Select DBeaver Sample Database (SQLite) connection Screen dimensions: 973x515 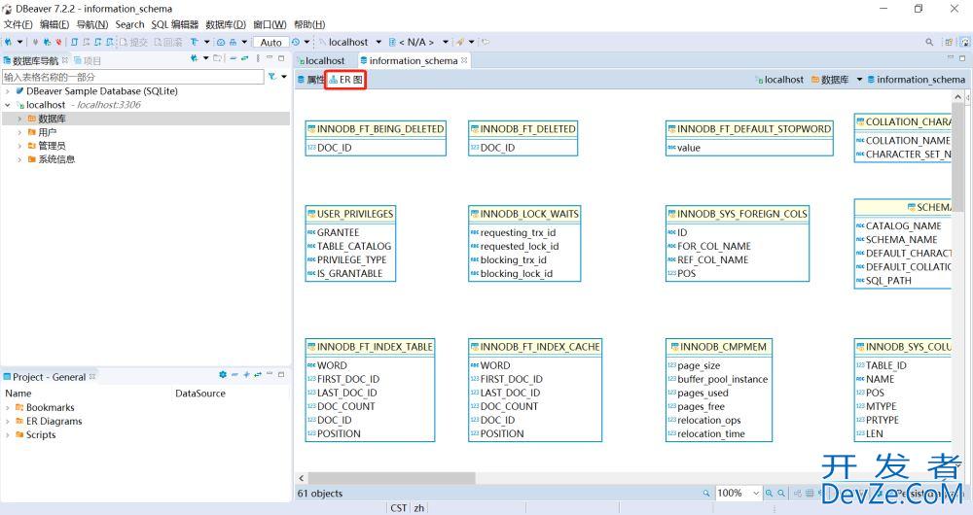point(102,91)
